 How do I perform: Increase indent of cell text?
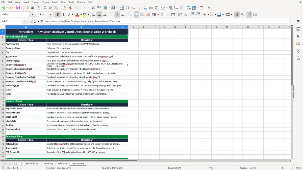[x=192, y=15]
